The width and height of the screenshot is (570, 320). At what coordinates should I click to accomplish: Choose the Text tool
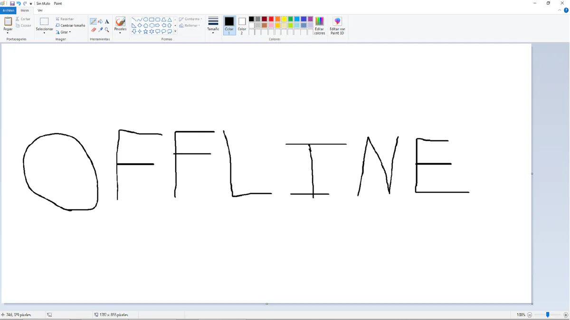[107, 21]
